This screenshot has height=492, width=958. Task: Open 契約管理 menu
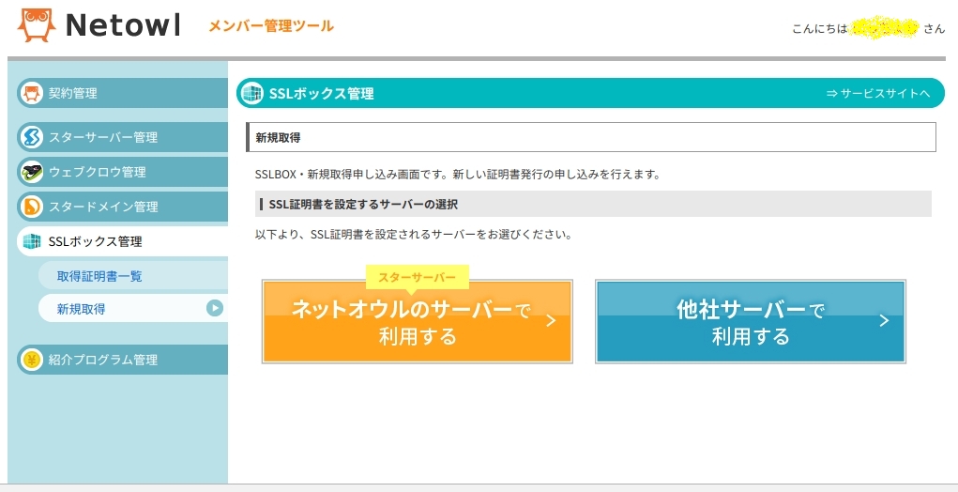[x=122, y=94]
